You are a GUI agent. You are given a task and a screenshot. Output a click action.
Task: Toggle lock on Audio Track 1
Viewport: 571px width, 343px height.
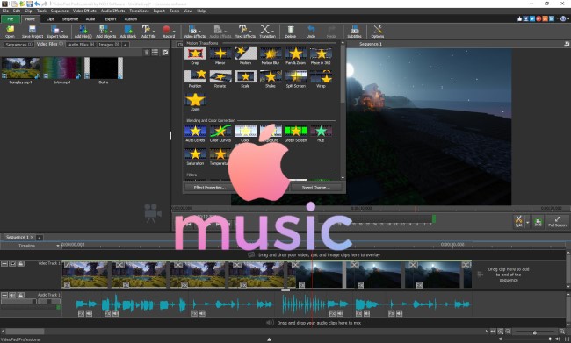coord(21,295)
